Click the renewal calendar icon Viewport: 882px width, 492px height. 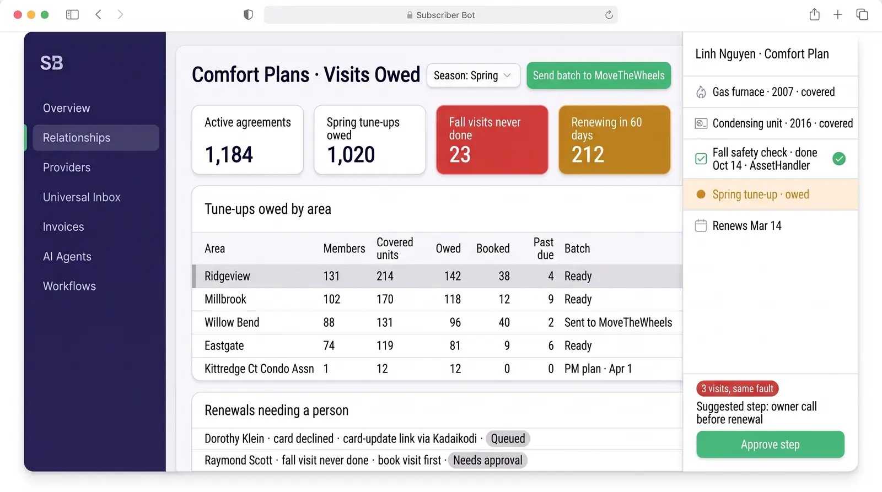click(x=701, y=226)
